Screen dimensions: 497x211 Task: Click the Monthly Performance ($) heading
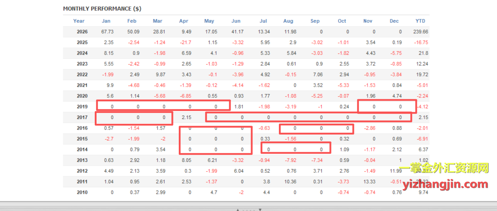tap(102, 9)
